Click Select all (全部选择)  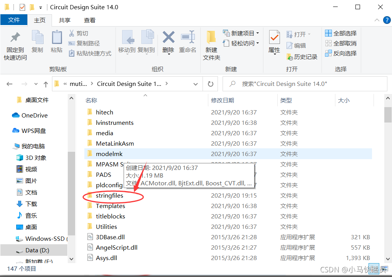[x=341, y=33]
